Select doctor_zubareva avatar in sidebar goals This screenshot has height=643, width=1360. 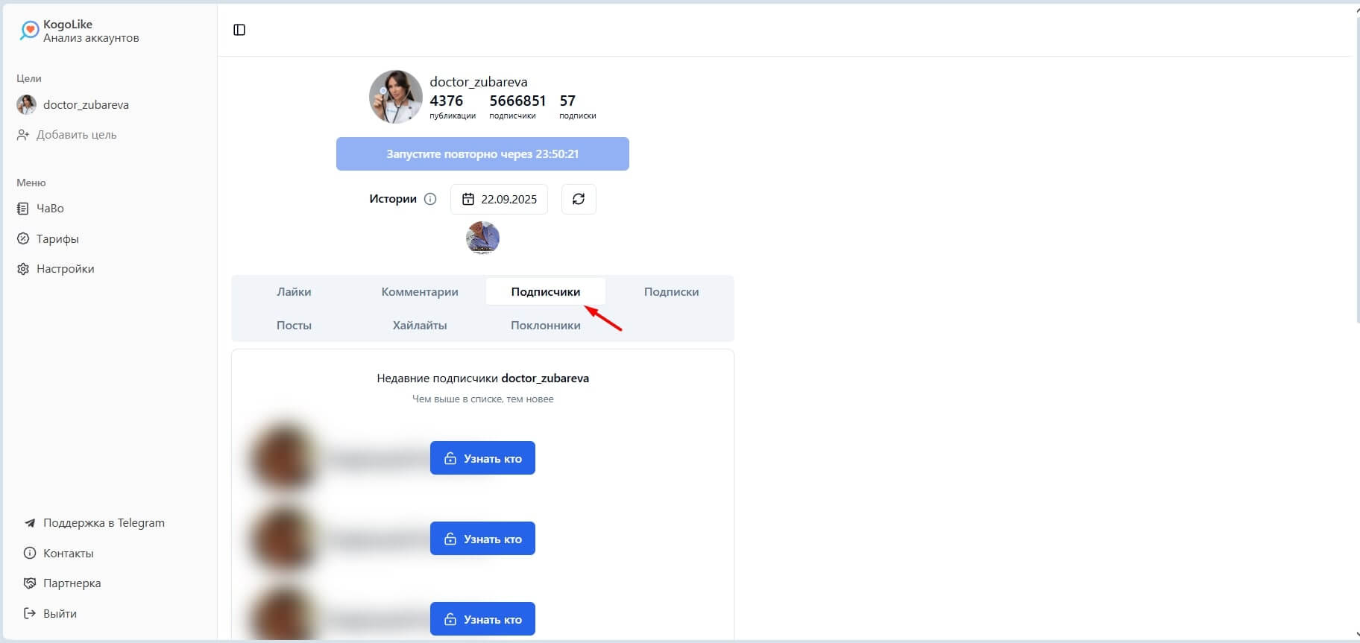pyautogui.click(x=27, y=105)
